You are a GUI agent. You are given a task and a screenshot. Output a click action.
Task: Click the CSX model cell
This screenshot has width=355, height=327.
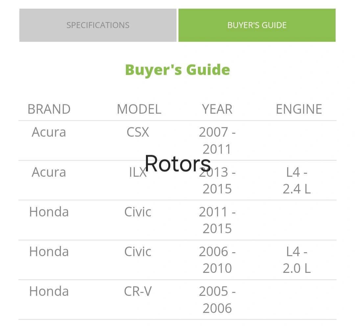click(138, 132)
